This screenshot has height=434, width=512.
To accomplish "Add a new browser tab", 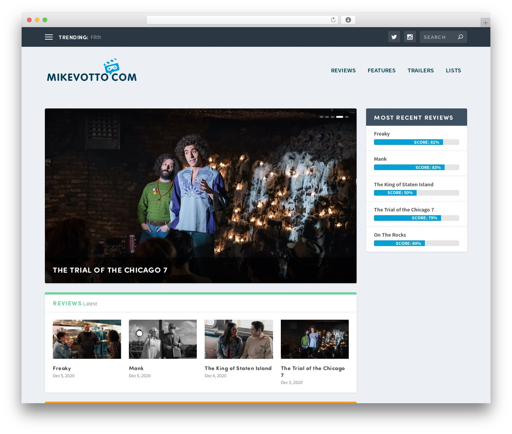I will click(485, 22).
